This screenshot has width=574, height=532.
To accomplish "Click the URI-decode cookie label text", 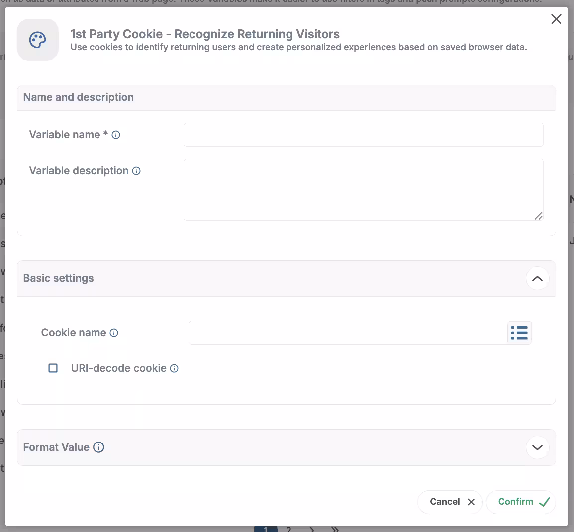I will pyautogui.click(x=118, y=368).
